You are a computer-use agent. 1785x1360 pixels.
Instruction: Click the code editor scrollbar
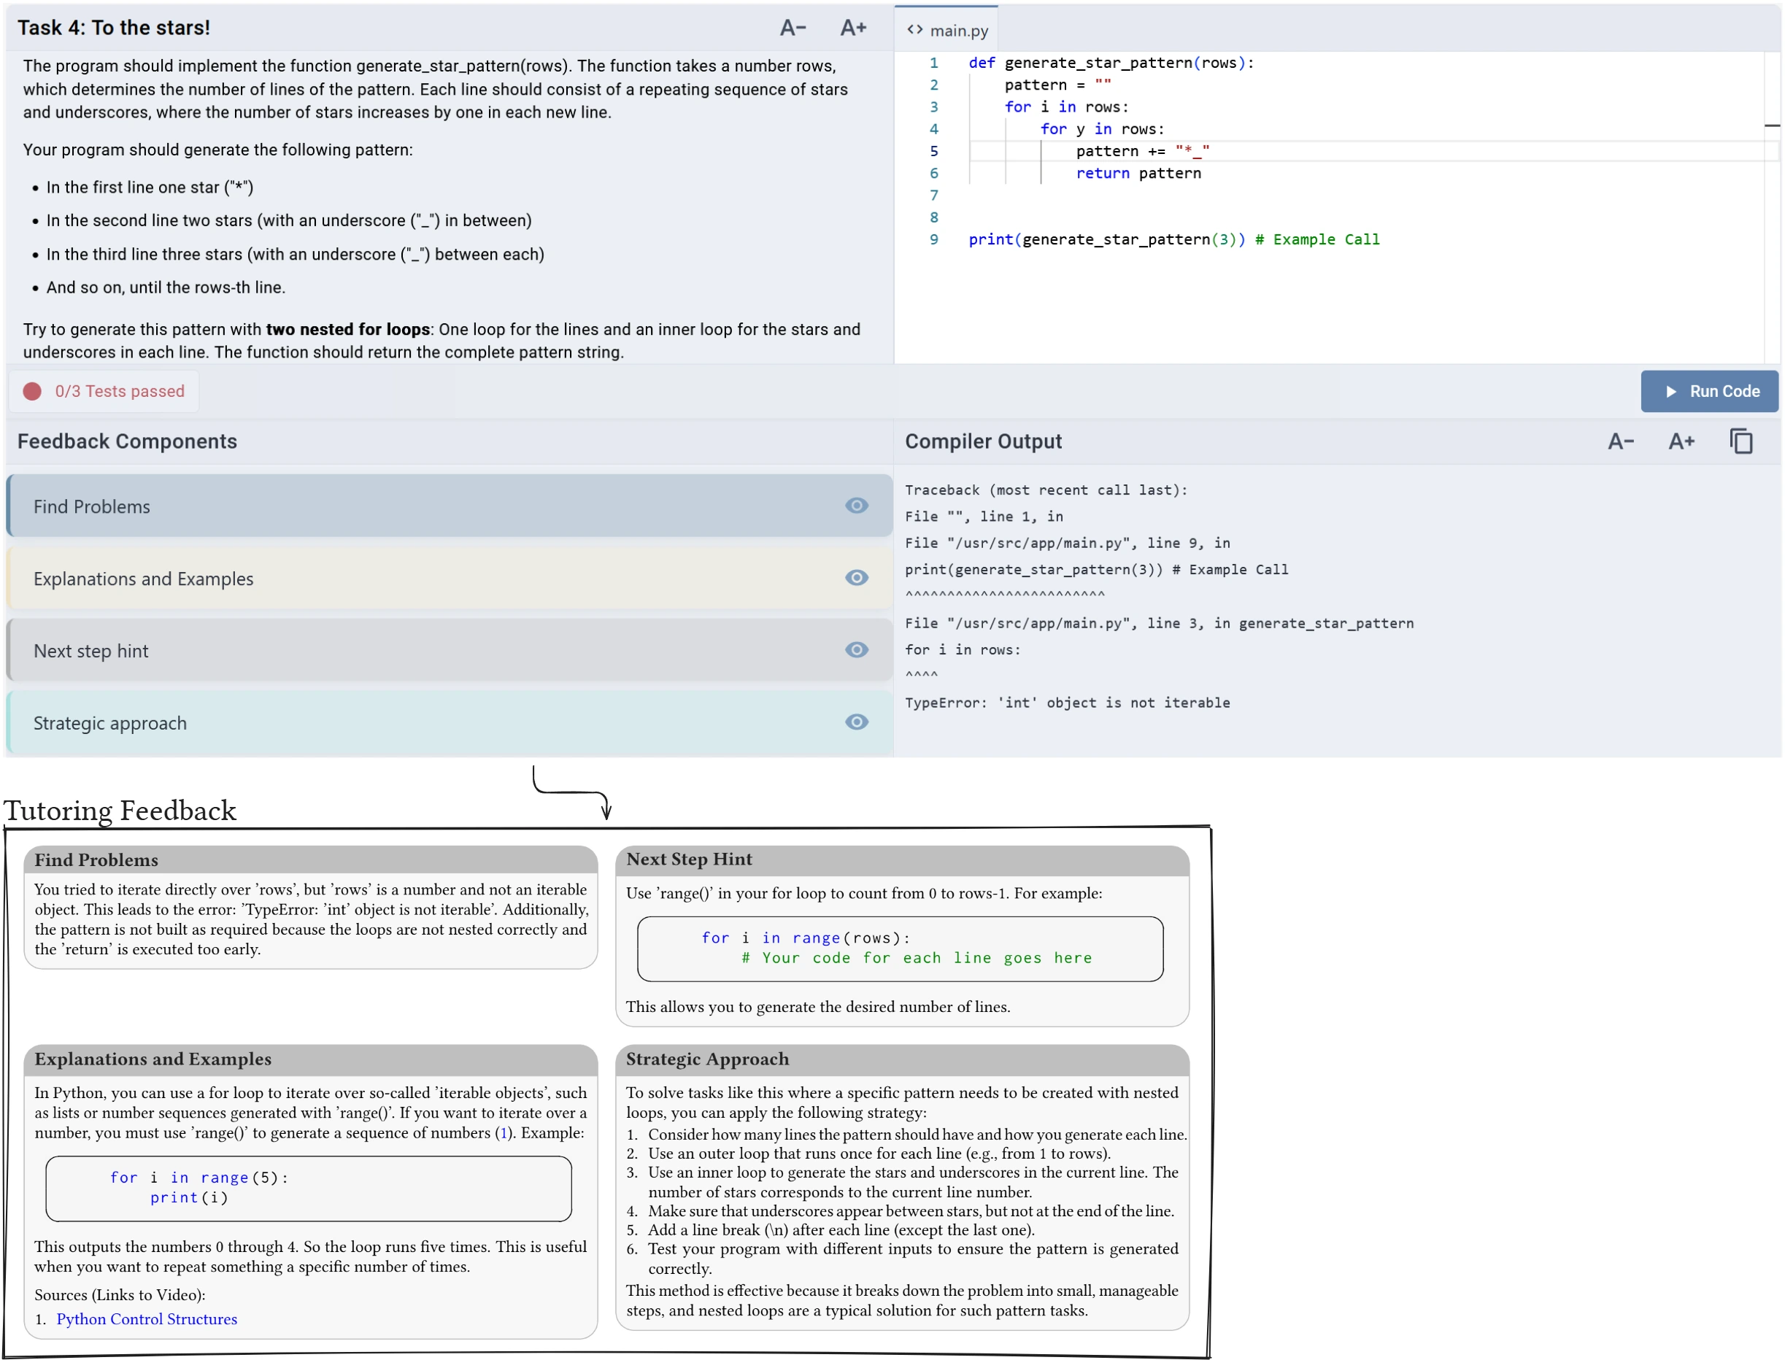pyautogui.click(x=1773, y=125)
